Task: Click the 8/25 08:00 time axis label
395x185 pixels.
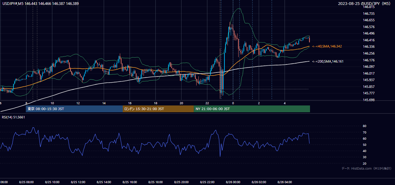Action: tap(26, 182)
